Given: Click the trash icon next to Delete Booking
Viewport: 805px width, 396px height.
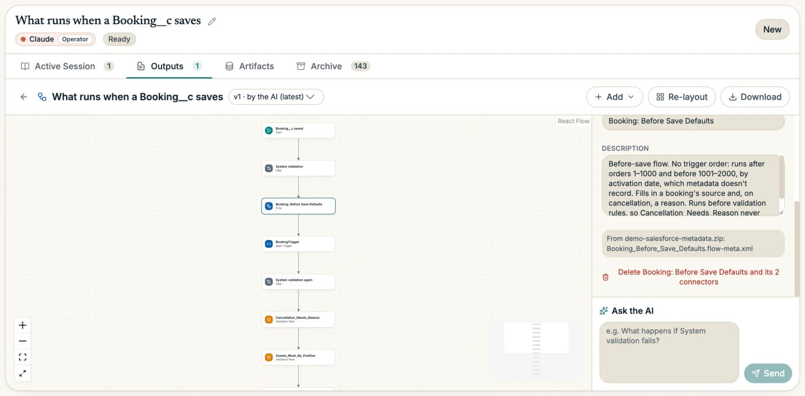Looking at the screenshot, I should (x=605, y=277).
